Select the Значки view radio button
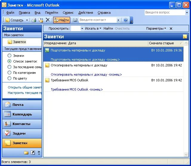 point(9,56)
